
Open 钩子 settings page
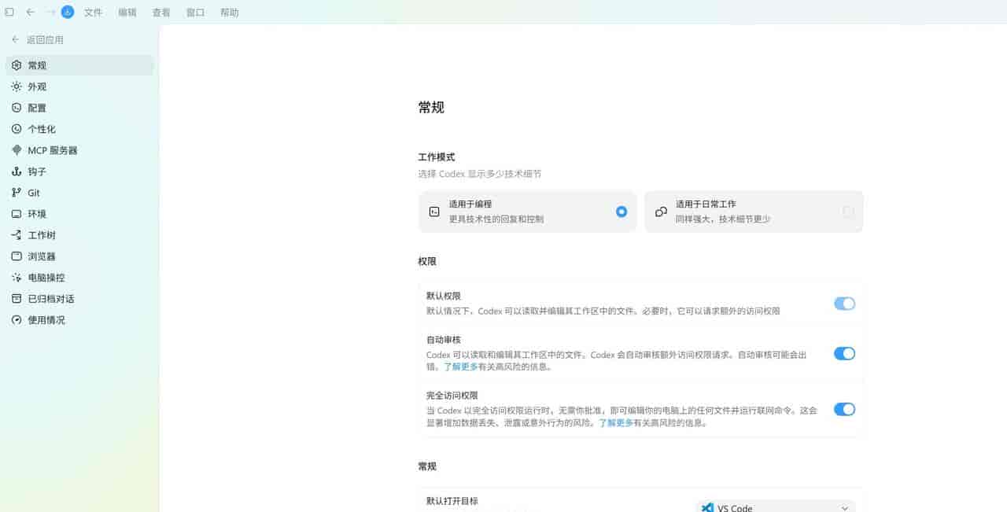point(79,171)
